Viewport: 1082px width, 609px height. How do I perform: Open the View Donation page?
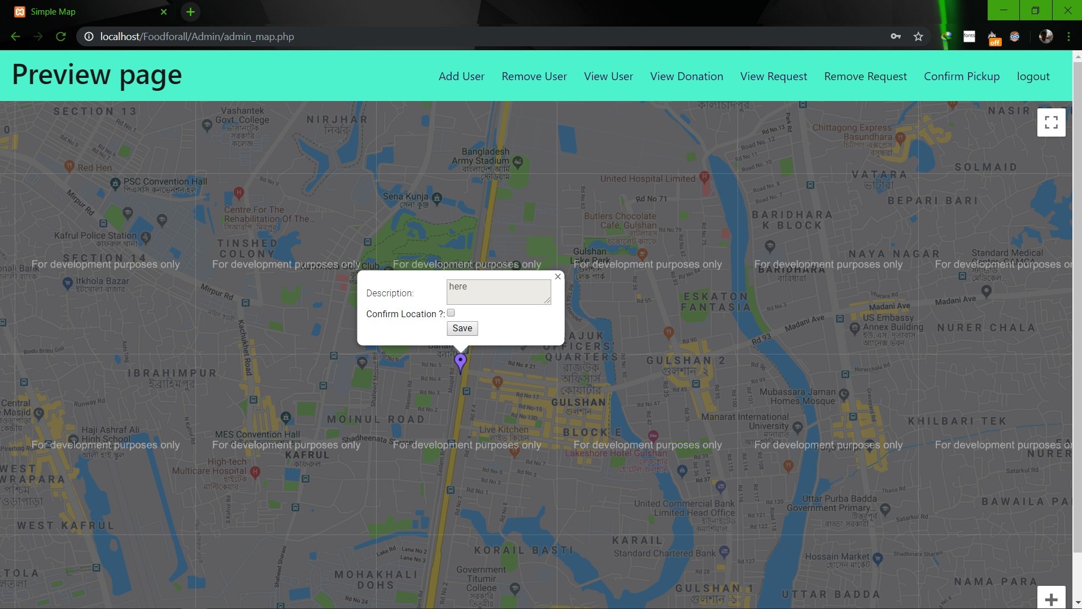tap(686, 76)
